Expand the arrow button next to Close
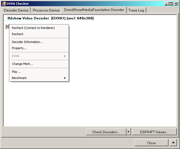 point(173,143)
